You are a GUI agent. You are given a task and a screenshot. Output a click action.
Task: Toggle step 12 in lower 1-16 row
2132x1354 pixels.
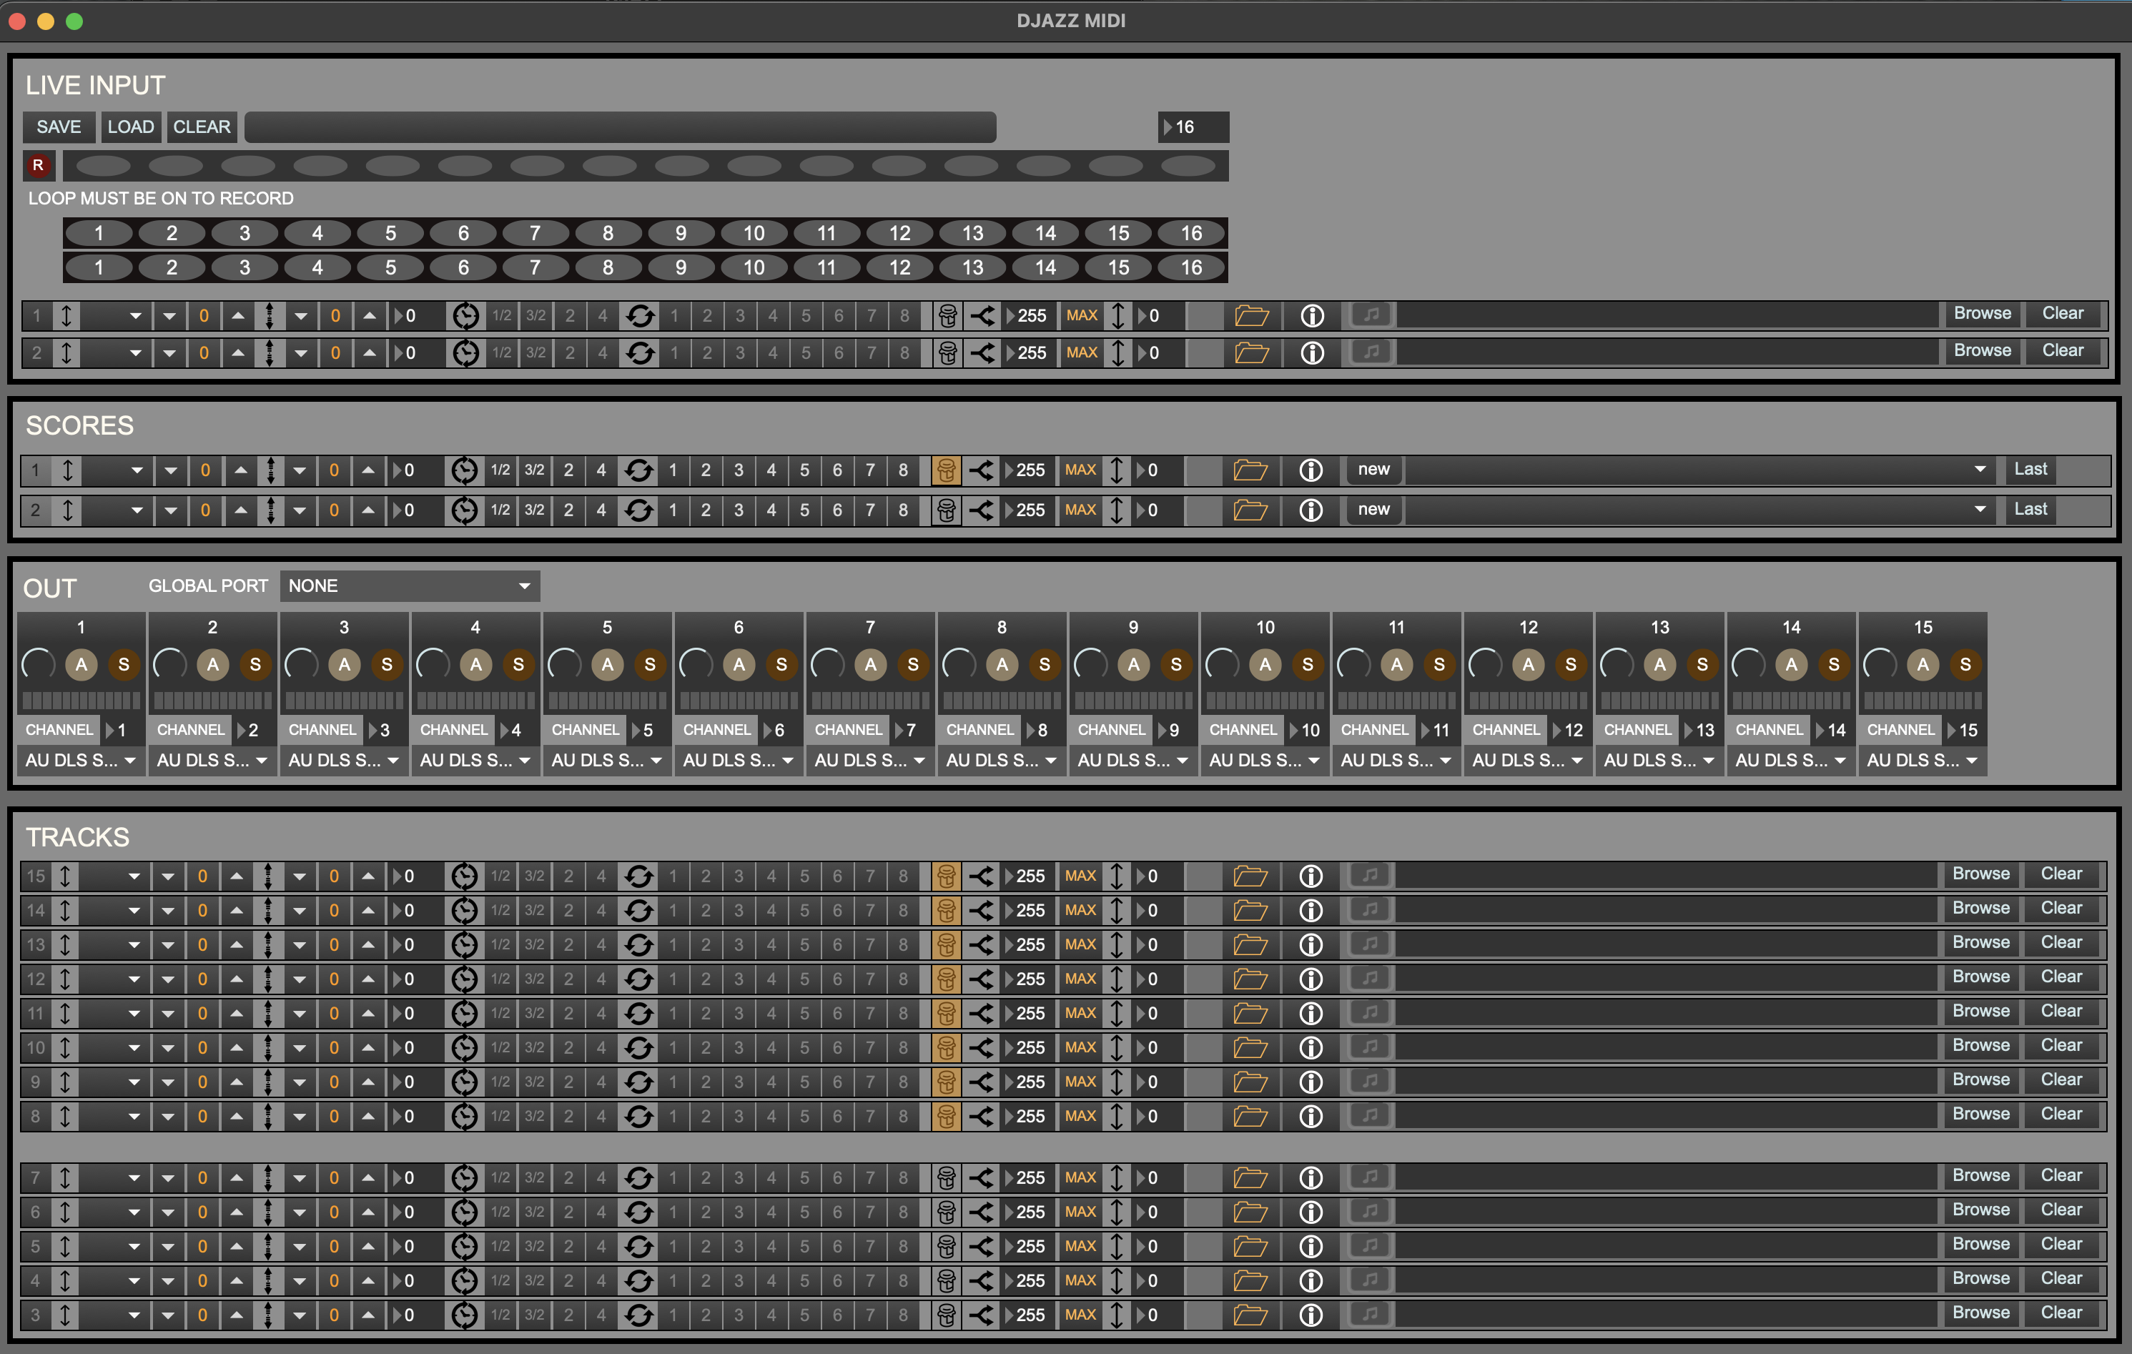pyautogui.click(x=899, y=267)
